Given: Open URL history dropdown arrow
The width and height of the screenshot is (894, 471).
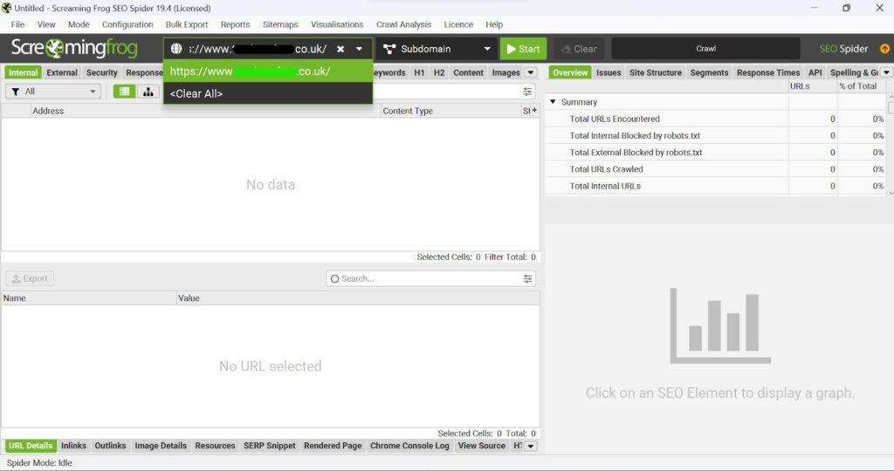Looking at the screenshot, I should tap(359, 49).
